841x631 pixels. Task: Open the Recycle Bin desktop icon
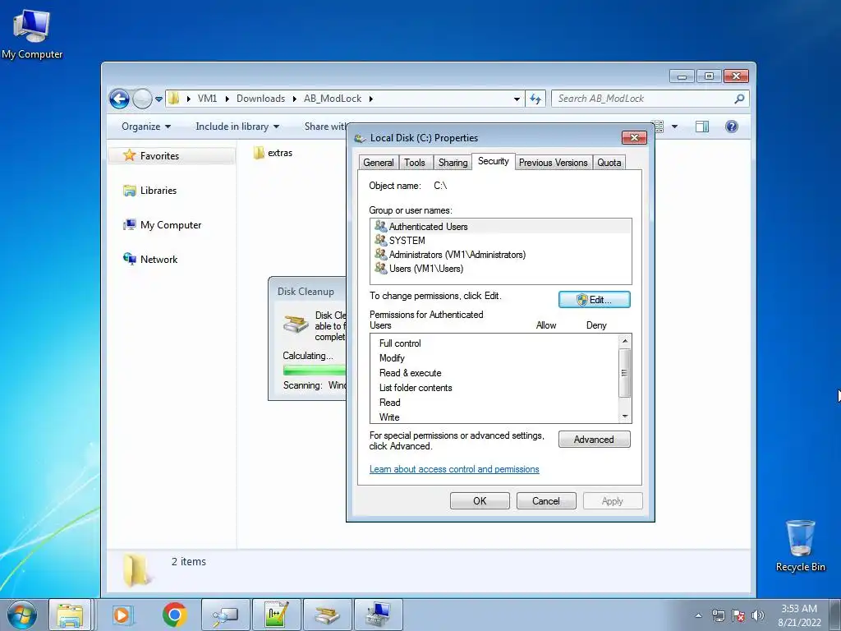(800, 546)
